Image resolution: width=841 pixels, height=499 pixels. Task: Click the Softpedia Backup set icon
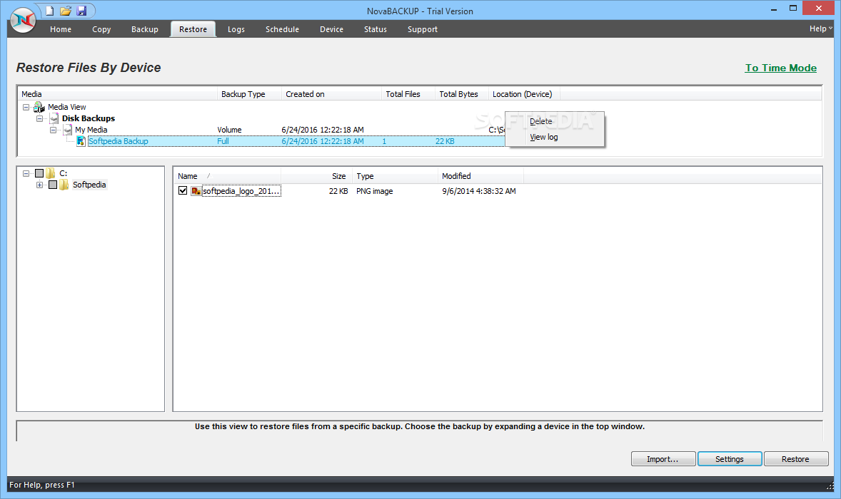(81, 141)
